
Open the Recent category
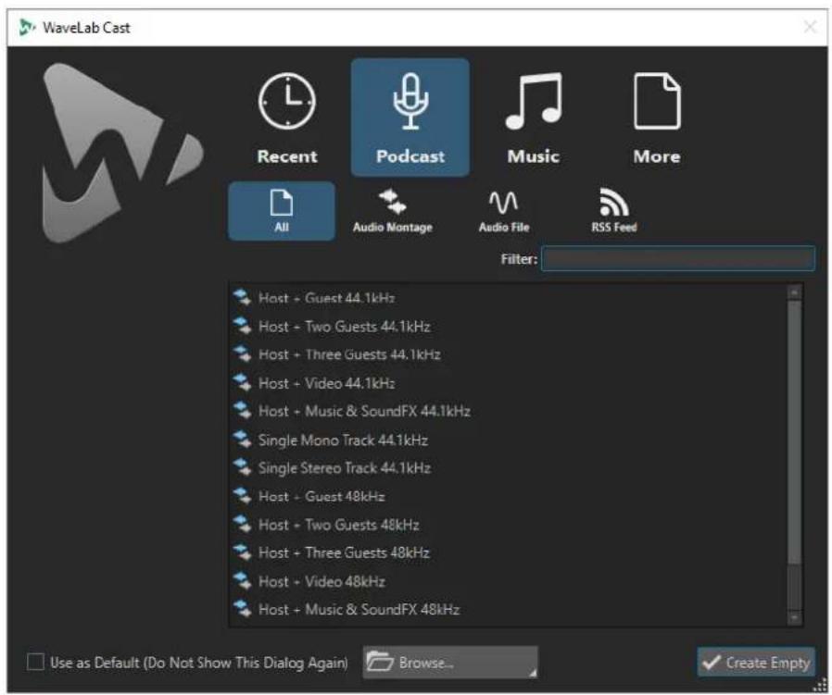[287, 118]
